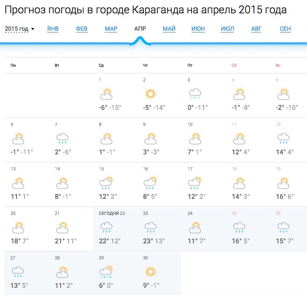The height and width of the screenshot is (295, 307).
Task: Click the sun-and-rain icon on April 16
Action: click(150, 183)
